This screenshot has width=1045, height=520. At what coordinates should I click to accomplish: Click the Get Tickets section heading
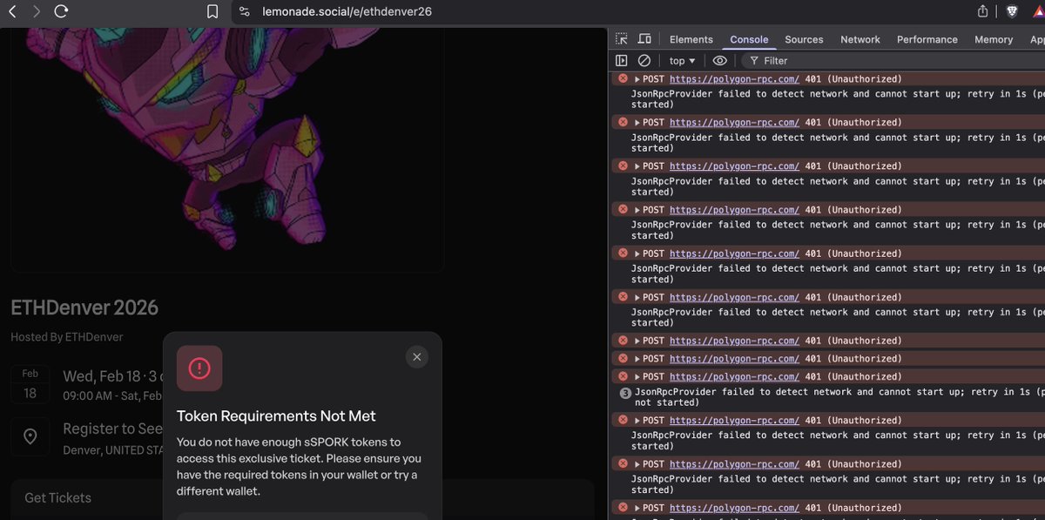57,498
